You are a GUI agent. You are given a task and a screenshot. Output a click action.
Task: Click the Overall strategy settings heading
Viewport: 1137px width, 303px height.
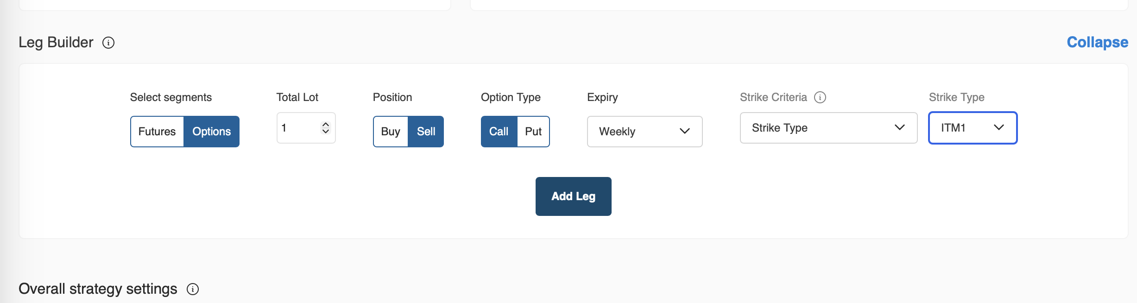pos(98,289)
